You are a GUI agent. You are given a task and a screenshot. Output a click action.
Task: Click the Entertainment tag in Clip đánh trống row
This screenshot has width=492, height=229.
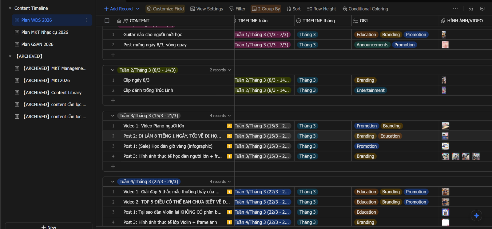pyautogui.click(x=370, y=90)
